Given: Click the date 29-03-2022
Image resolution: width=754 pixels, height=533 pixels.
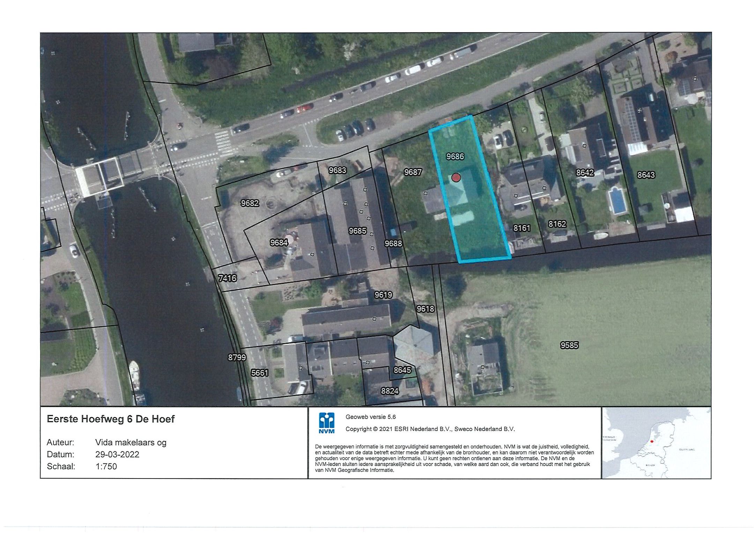Looking at the screenshot, I should (117, 454).
